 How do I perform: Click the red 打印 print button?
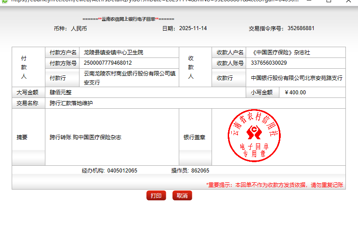156,196
